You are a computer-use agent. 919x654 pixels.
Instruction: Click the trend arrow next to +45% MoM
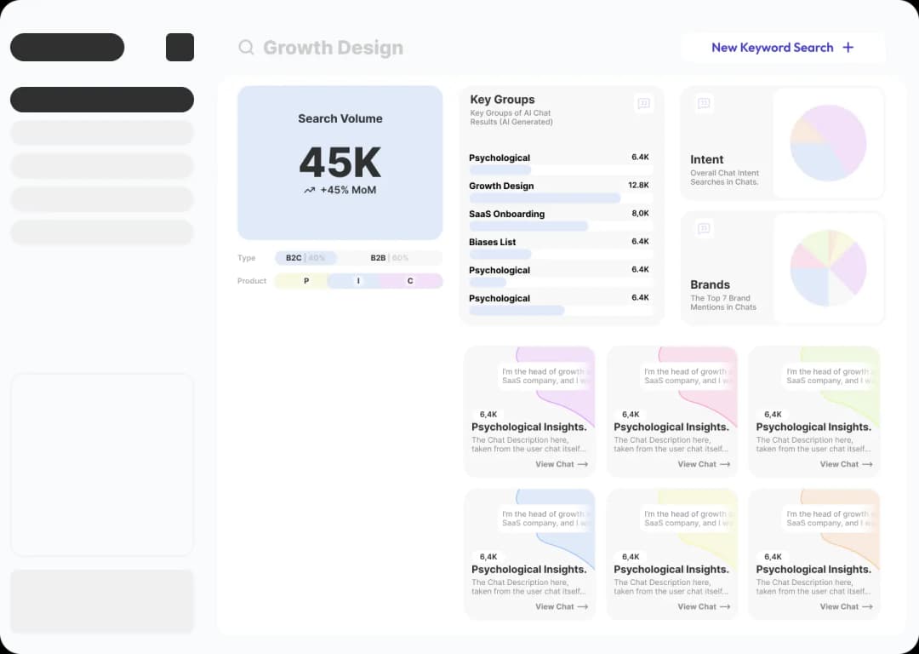(310, 191)
